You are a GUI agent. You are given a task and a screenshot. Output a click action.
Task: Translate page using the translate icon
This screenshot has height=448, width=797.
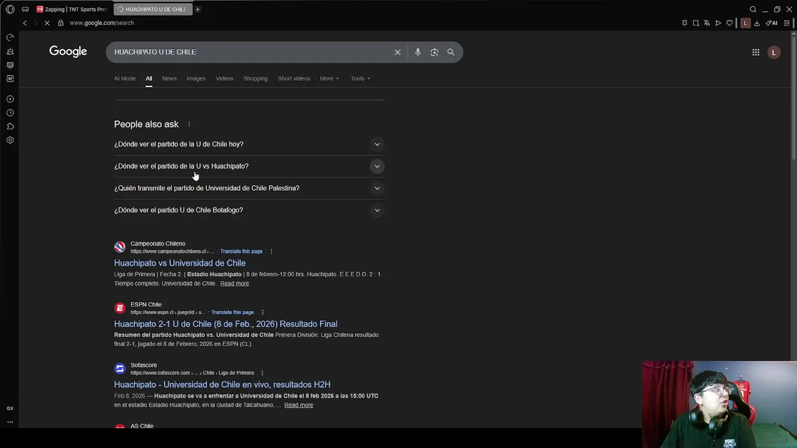pyautogui.click(x=707, y=23)
